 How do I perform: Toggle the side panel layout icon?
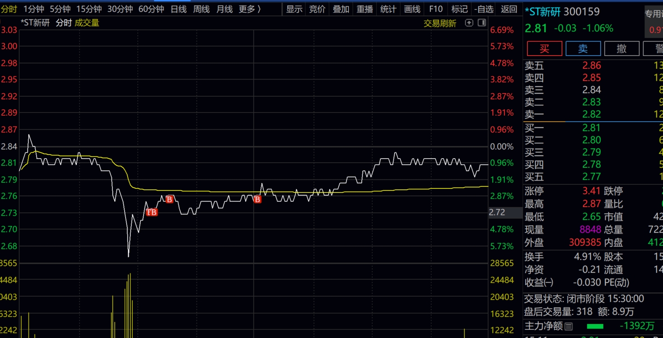click(x=482, y=23)
